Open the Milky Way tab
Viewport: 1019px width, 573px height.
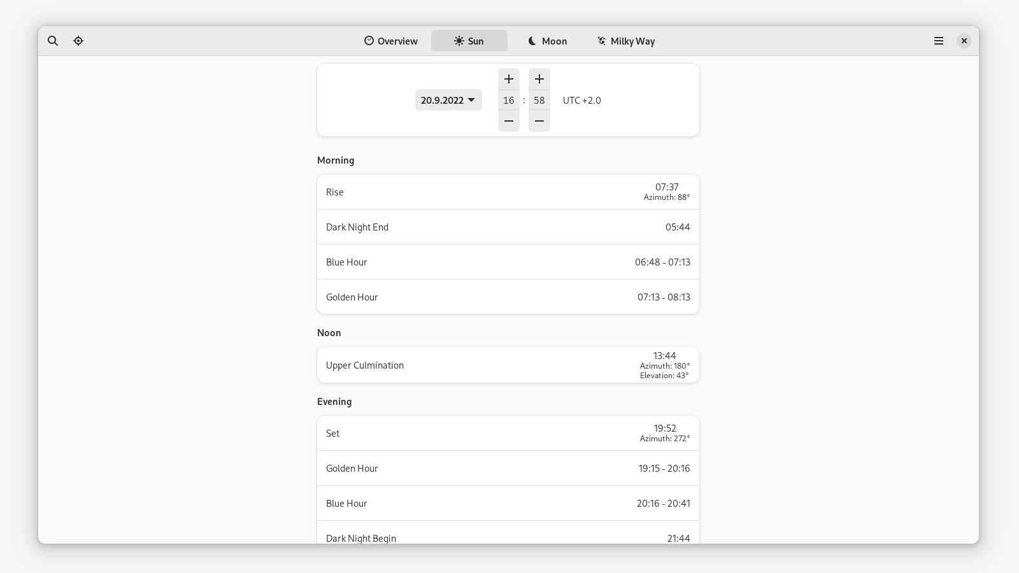coord(625,41)
